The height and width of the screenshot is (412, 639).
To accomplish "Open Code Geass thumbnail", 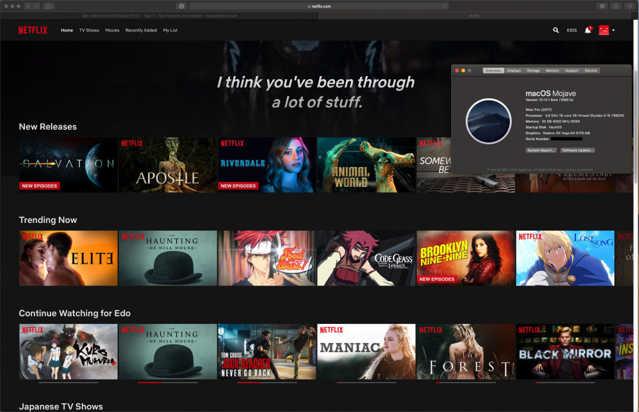I will 366,258.
